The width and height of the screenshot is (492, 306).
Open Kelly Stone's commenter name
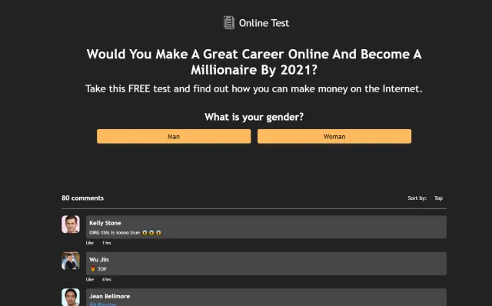[105, 223]
